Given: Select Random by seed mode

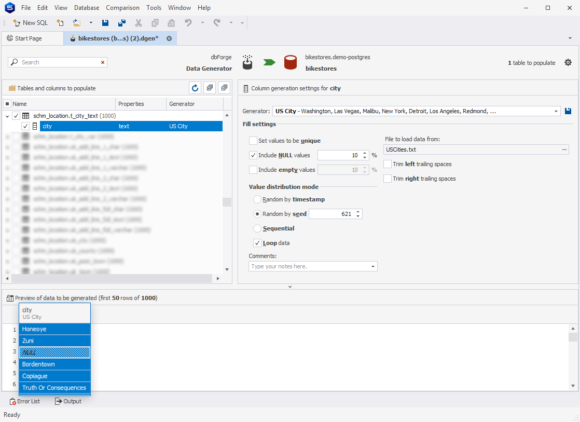Looking at the screenshot, I should point(257,214).
